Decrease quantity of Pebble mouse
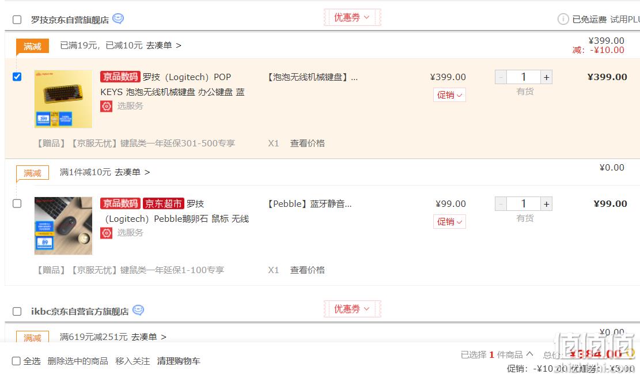The width and height of the screenshot is (640, 378). (x=501, y=204)
